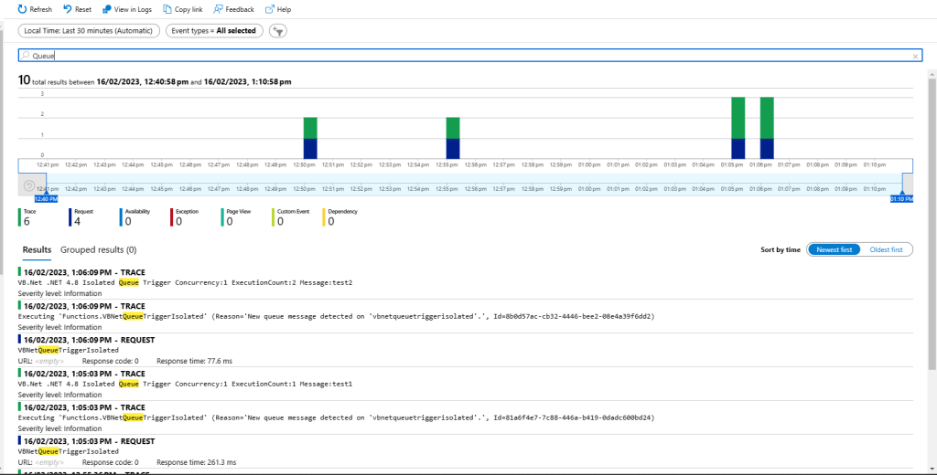Screen dimensions: 937x475
Task: Click the Reset undo-arrow icon
Action: 68,9
